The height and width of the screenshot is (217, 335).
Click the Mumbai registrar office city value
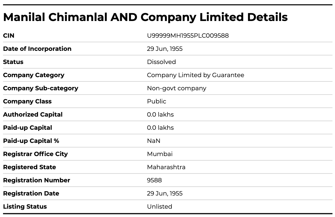(x=160, y=154)
